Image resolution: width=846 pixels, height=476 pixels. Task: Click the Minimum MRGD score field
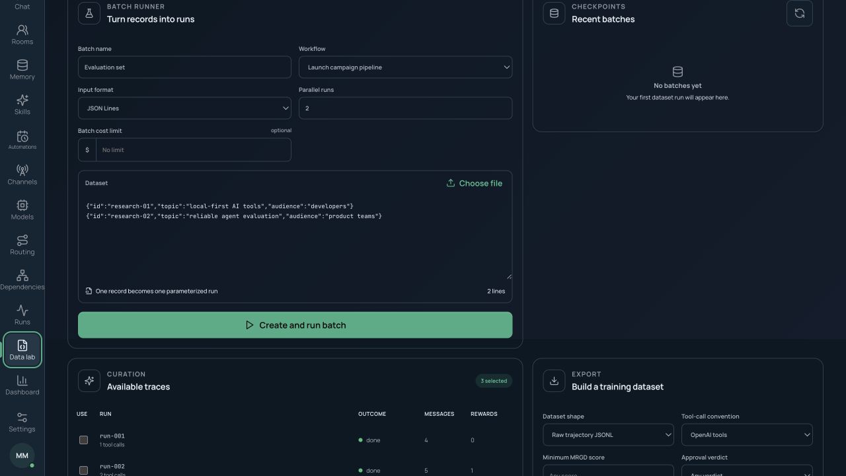tap(608, 471)
